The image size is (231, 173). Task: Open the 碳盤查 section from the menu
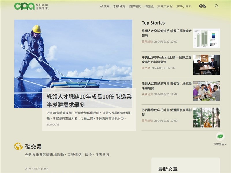click(149, 6)
